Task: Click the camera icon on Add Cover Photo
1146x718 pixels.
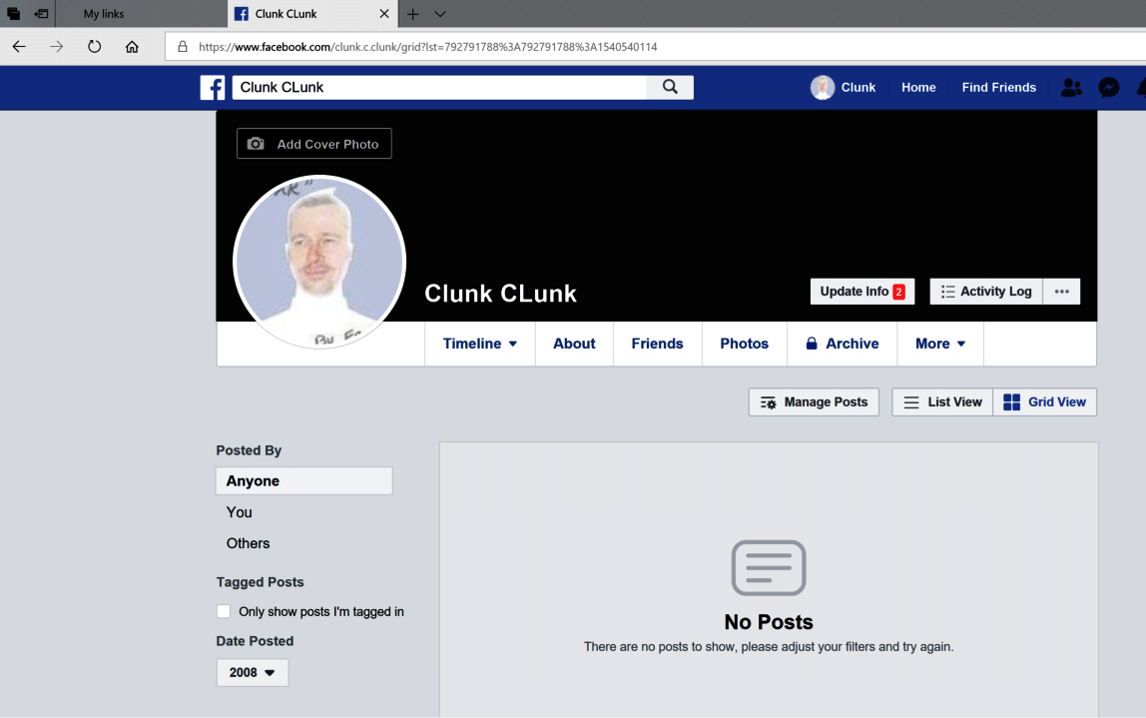Action: point(256,144)
